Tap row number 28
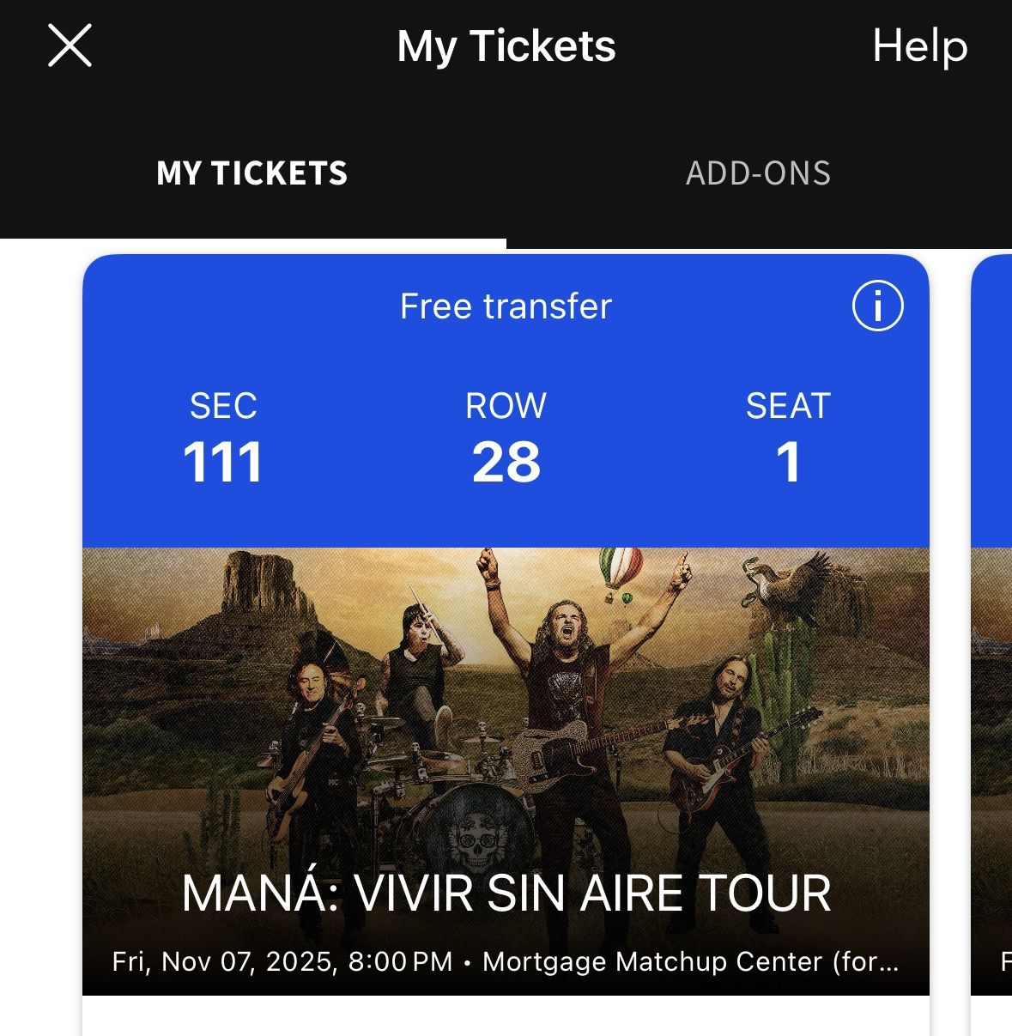The width and height of the screenshot is (1012, 1036). (x=506, y=463)
